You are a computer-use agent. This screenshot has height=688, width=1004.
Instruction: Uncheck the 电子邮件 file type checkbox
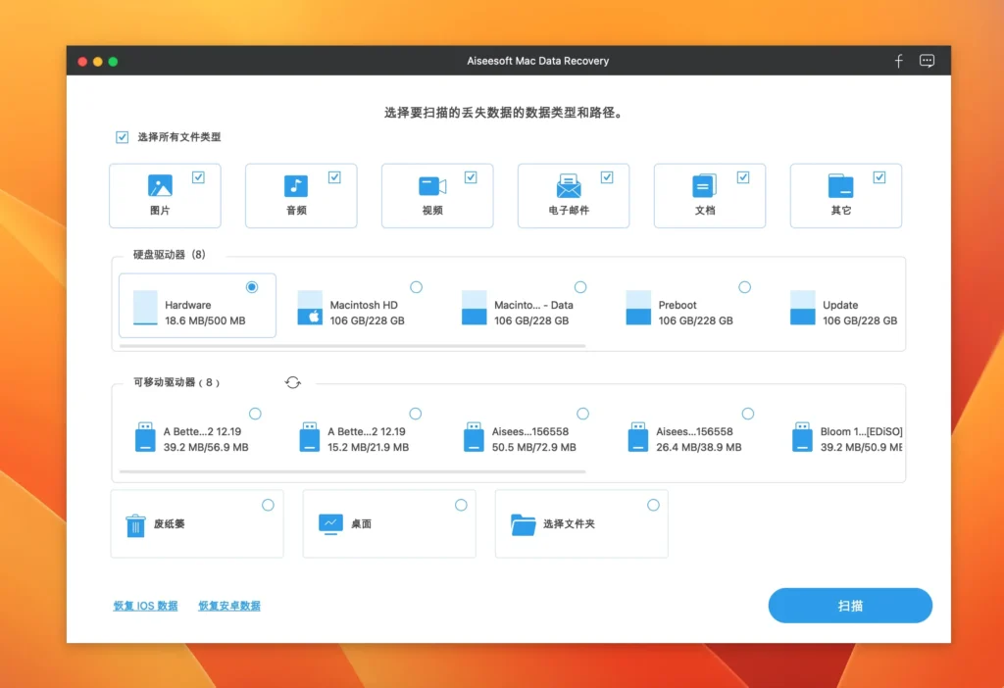pyautogui.click(x=607, y=177)
